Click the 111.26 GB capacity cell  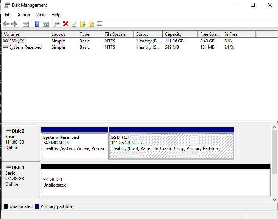(x=174, y=41)
